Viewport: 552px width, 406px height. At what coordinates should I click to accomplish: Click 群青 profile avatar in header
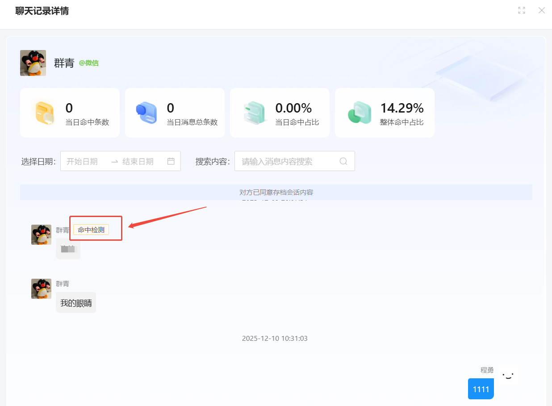[33, 63]
